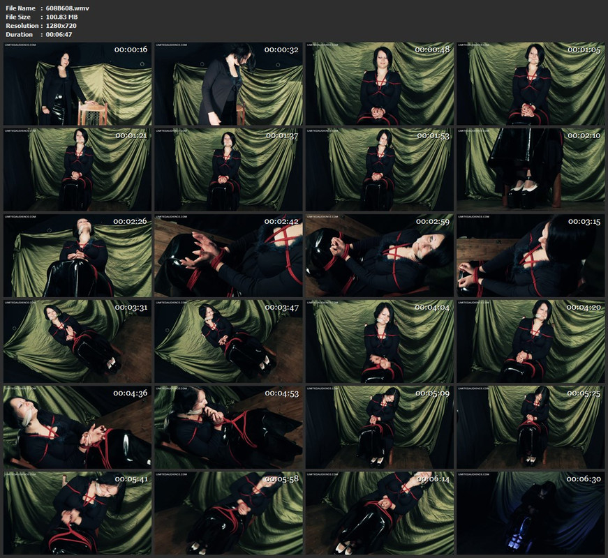This screenshot has height=558, width=608.
Task: Choose the thumbnail labeled 00:02:10
Action: pos(531,169)
